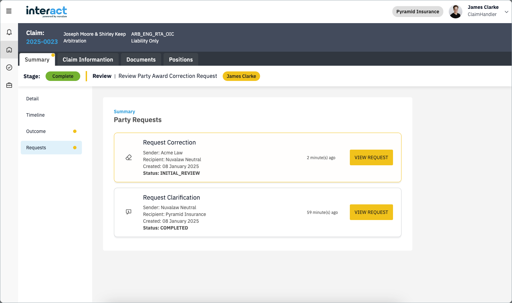
Task: Click 'Joseph Moore & Shirley Keep' header text
Action: (x=95, y=34)
